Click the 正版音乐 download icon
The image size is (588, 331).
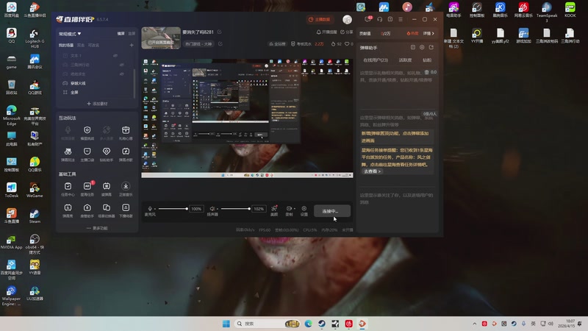coord(126,188)
